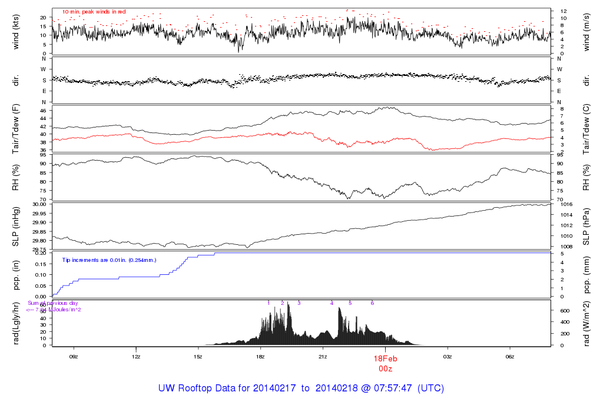Select the 'wind (kts)' axis label

[16, 32]
